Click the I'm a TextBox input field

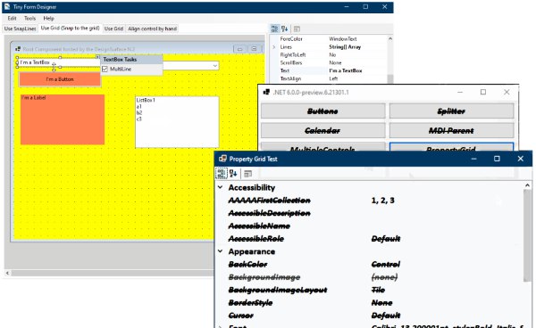tap(58, 62)
